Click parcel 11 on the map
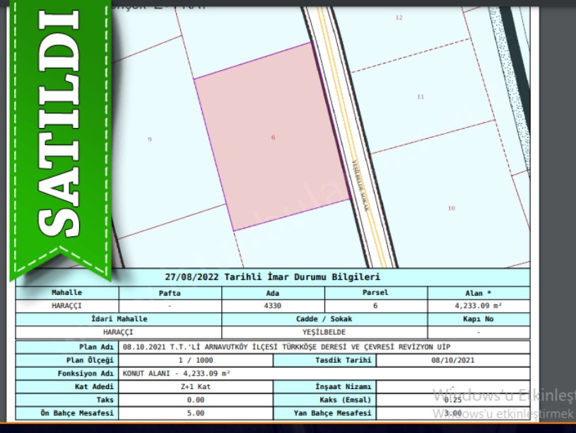Image resolution: width=576 pixels, height=433 pixels. [421, 97]
